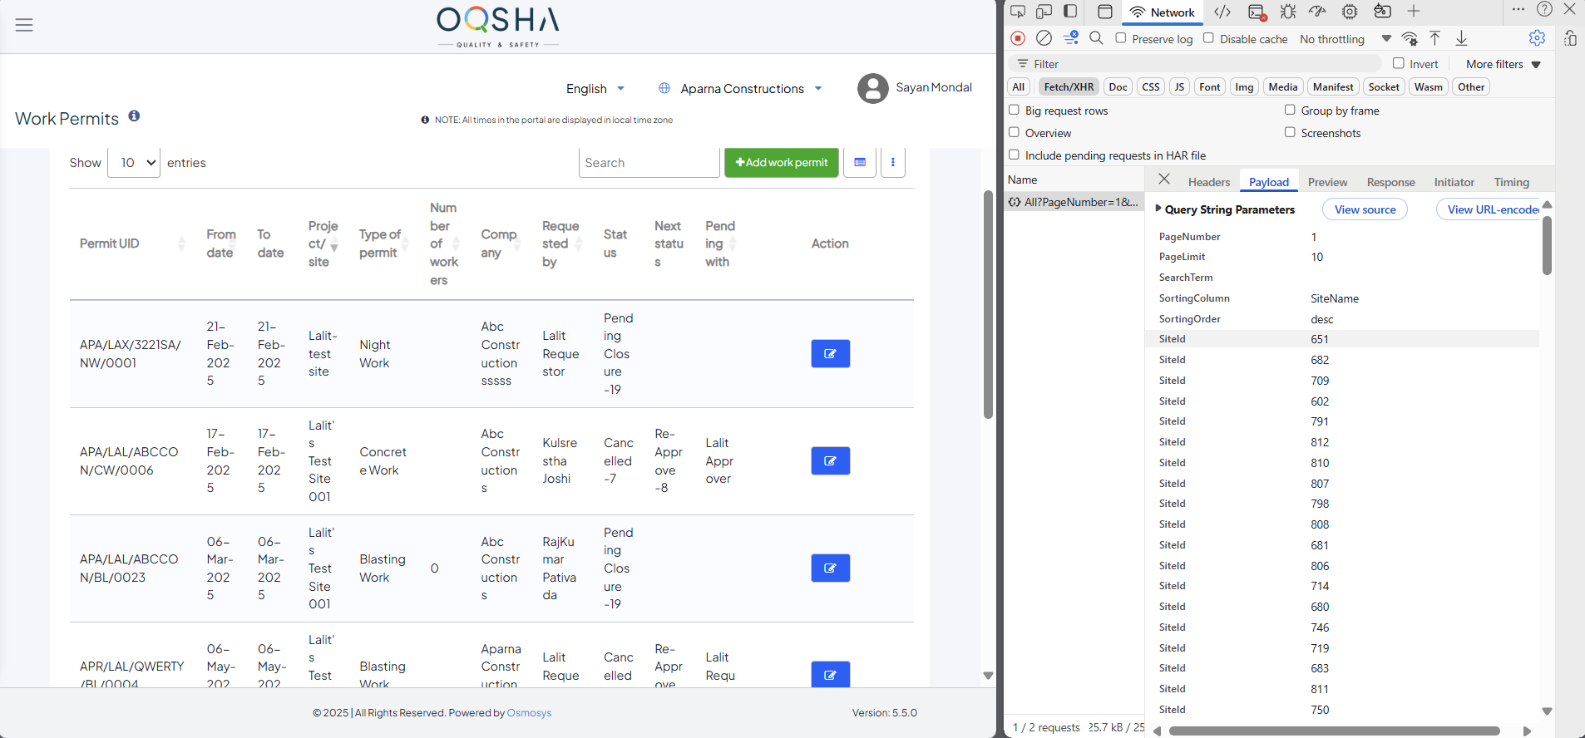
Task: Open the three-dot table options menu
Action: coord(892,163)
